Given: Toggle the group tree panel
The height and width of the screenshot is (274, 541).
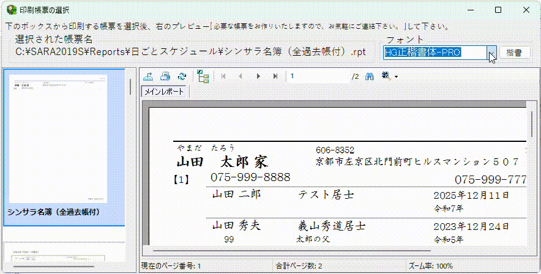Looking at the screenshot, I should click(x=203, y=76).
